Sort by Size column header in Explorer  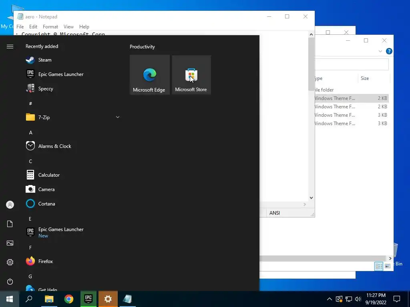point(374,78)
